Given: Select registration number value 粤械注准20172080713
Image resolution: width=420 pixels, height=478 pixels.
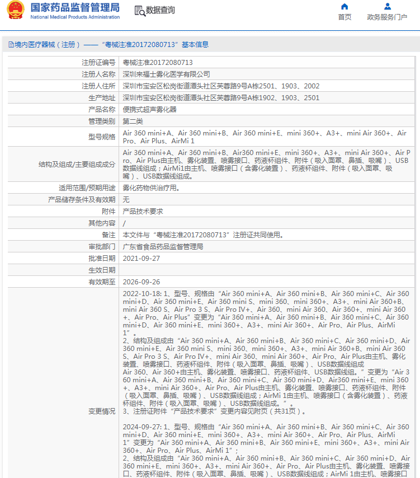Looking at the screenshot, I should pos(158,63).
